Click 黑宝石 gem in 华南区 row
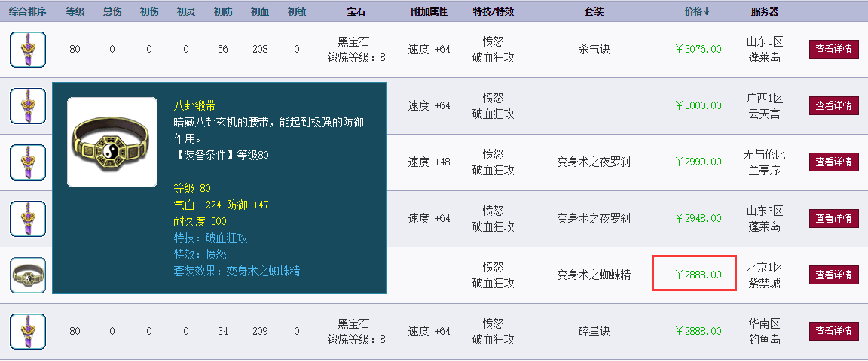The width and height of the screenshot is (868, 361). tap(353, 323)
